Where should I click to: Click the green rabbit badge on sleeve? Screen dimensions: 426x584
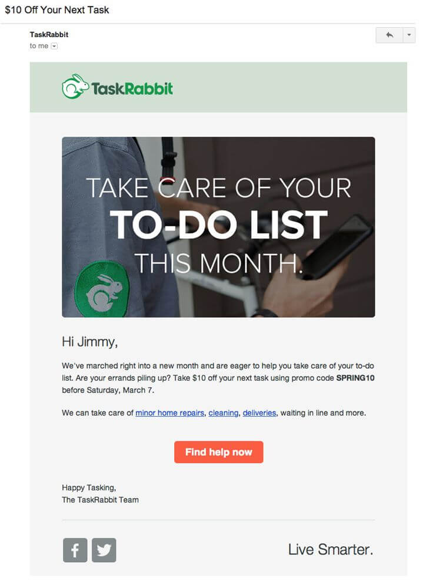[x=102, y=289]
